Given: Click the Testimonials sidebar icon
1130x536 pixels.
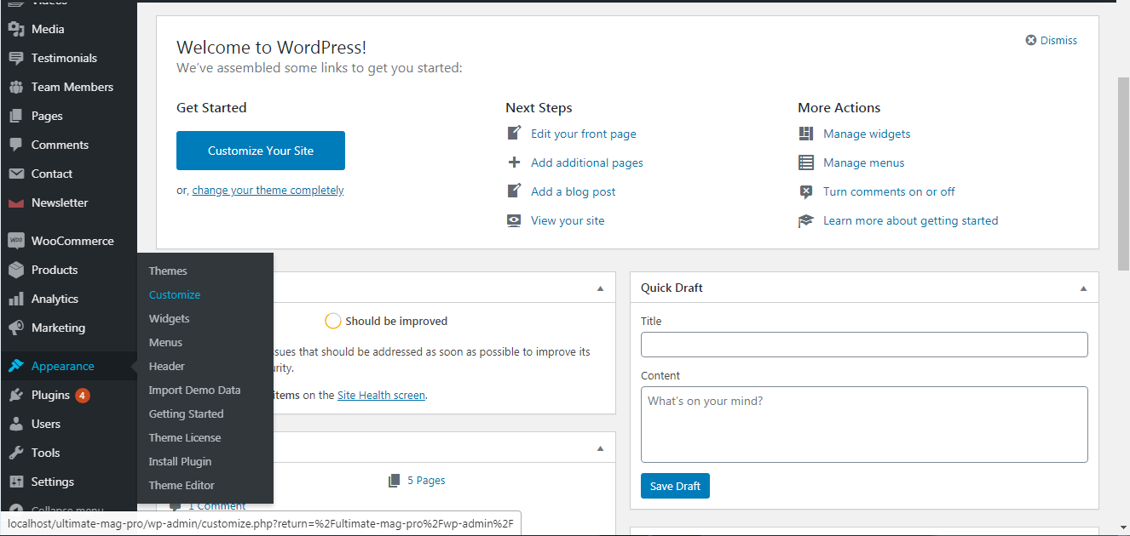Looking at the screenshot, I should (x=15, y=58).
